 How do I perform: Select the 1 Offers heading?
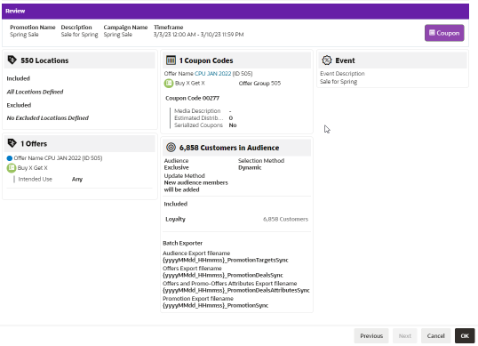click(x=34, y=144)
